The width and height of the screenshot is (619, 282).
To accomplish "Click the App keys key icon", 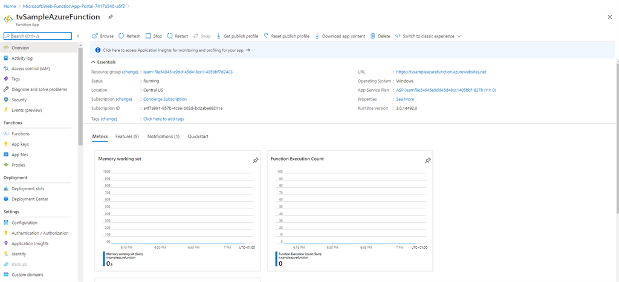I will point(6,144).
